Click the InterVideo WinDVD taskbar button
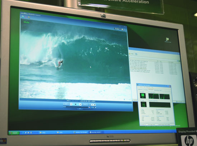 pos(96,132)
